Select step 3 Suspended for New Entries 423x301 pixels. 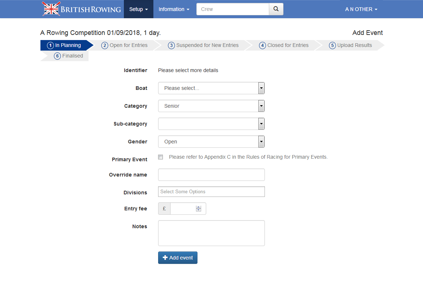click(203, 45)
